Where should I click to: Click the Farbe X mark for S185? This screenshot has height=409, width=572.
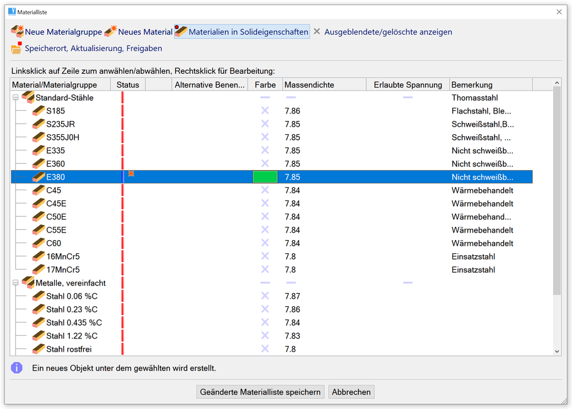click(265, 111)
